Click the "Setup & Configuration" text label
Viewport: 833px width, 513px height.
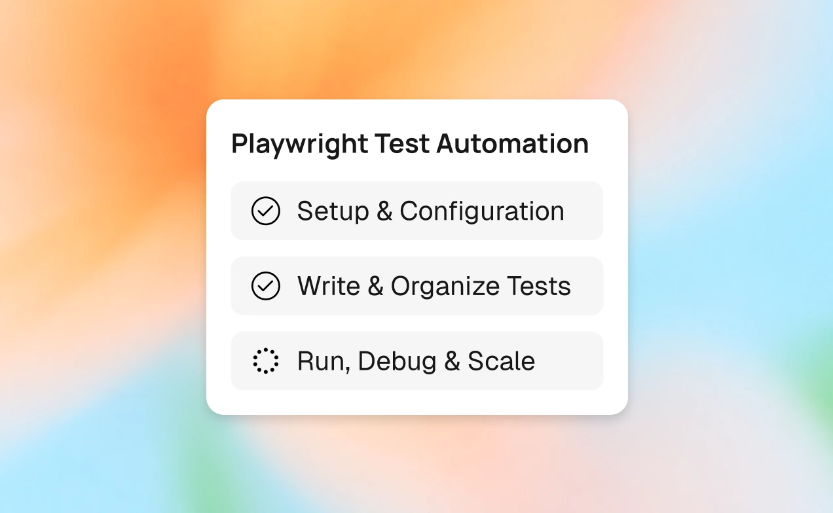pos(430,211)
